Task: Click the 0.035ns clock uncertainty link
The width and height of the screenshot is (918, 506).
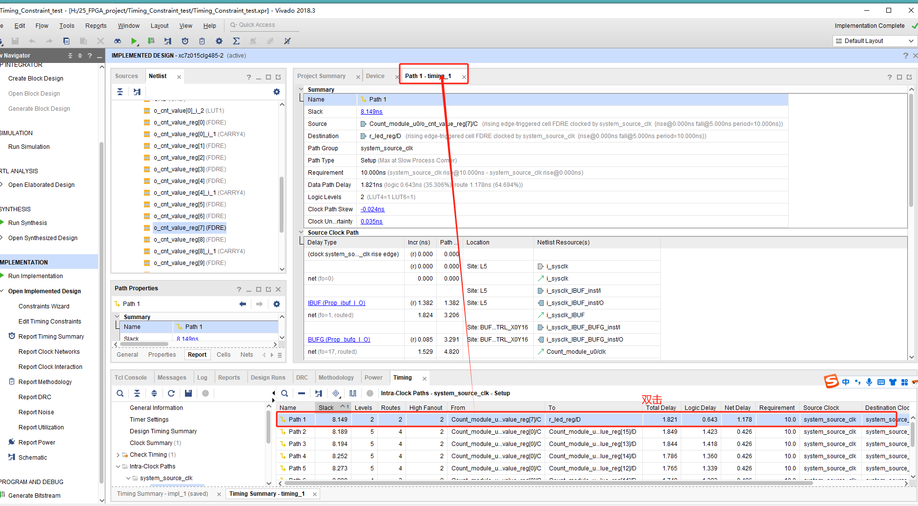Action: point(371,222)
